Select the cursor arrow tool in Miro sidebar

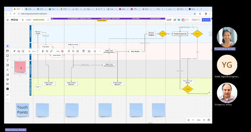pos(8,46)
